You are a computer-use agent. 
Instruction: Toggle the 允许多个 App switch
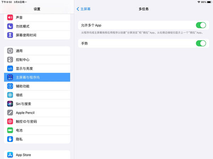[x=201, y=25]
